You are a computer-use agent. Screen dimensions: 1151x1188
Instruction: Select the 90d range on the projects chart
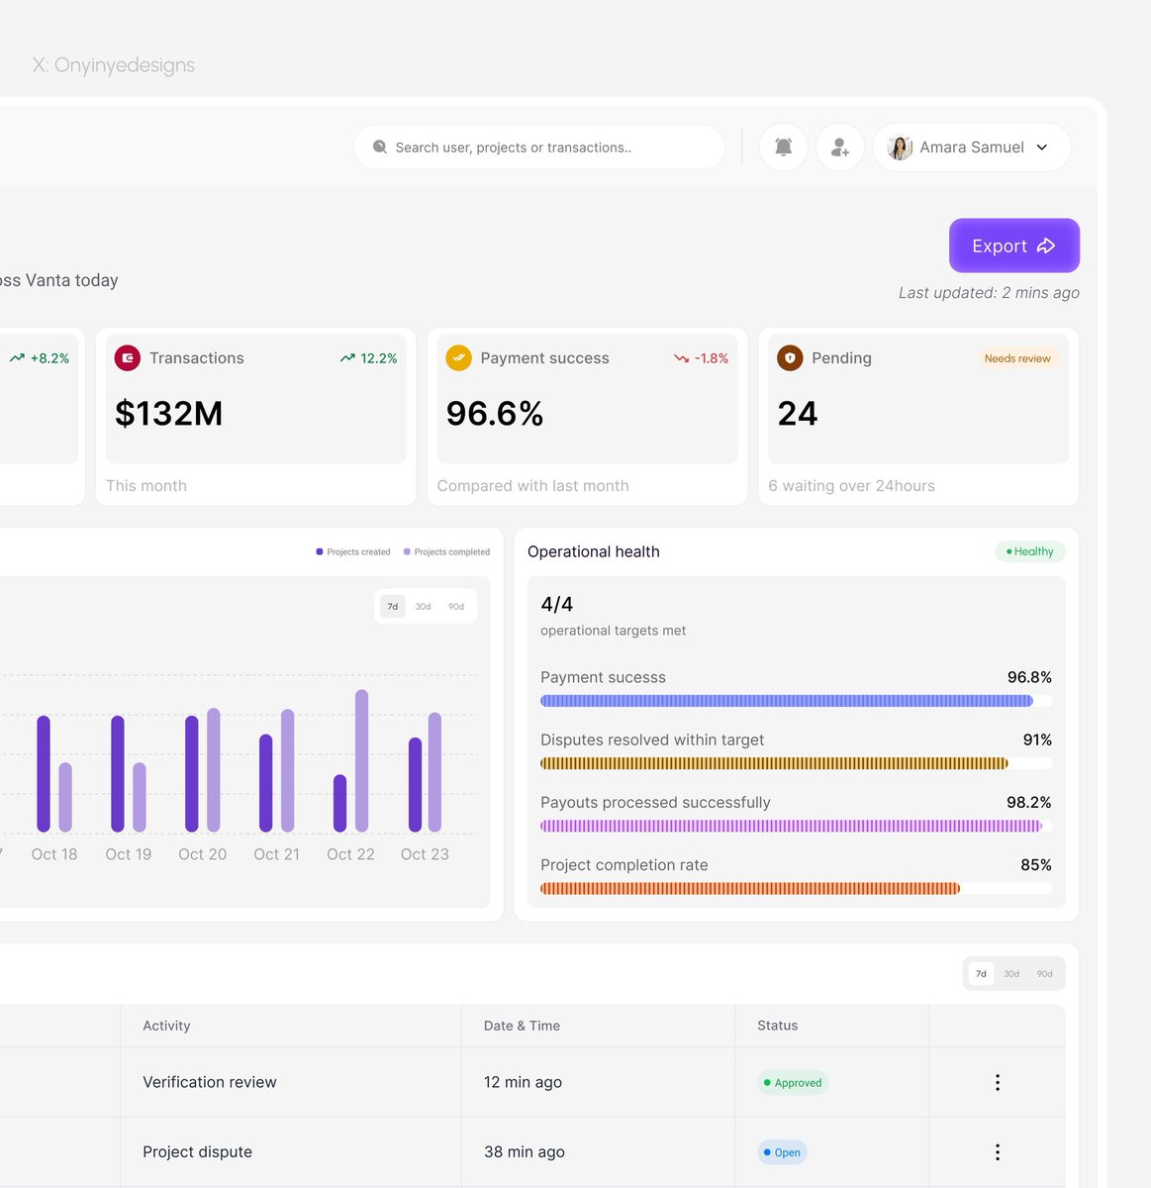[x=456, y=607]
